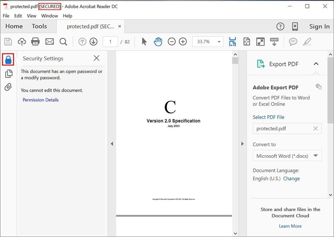
Task: Click the Select PDF File link
Action: click(268, 117)
